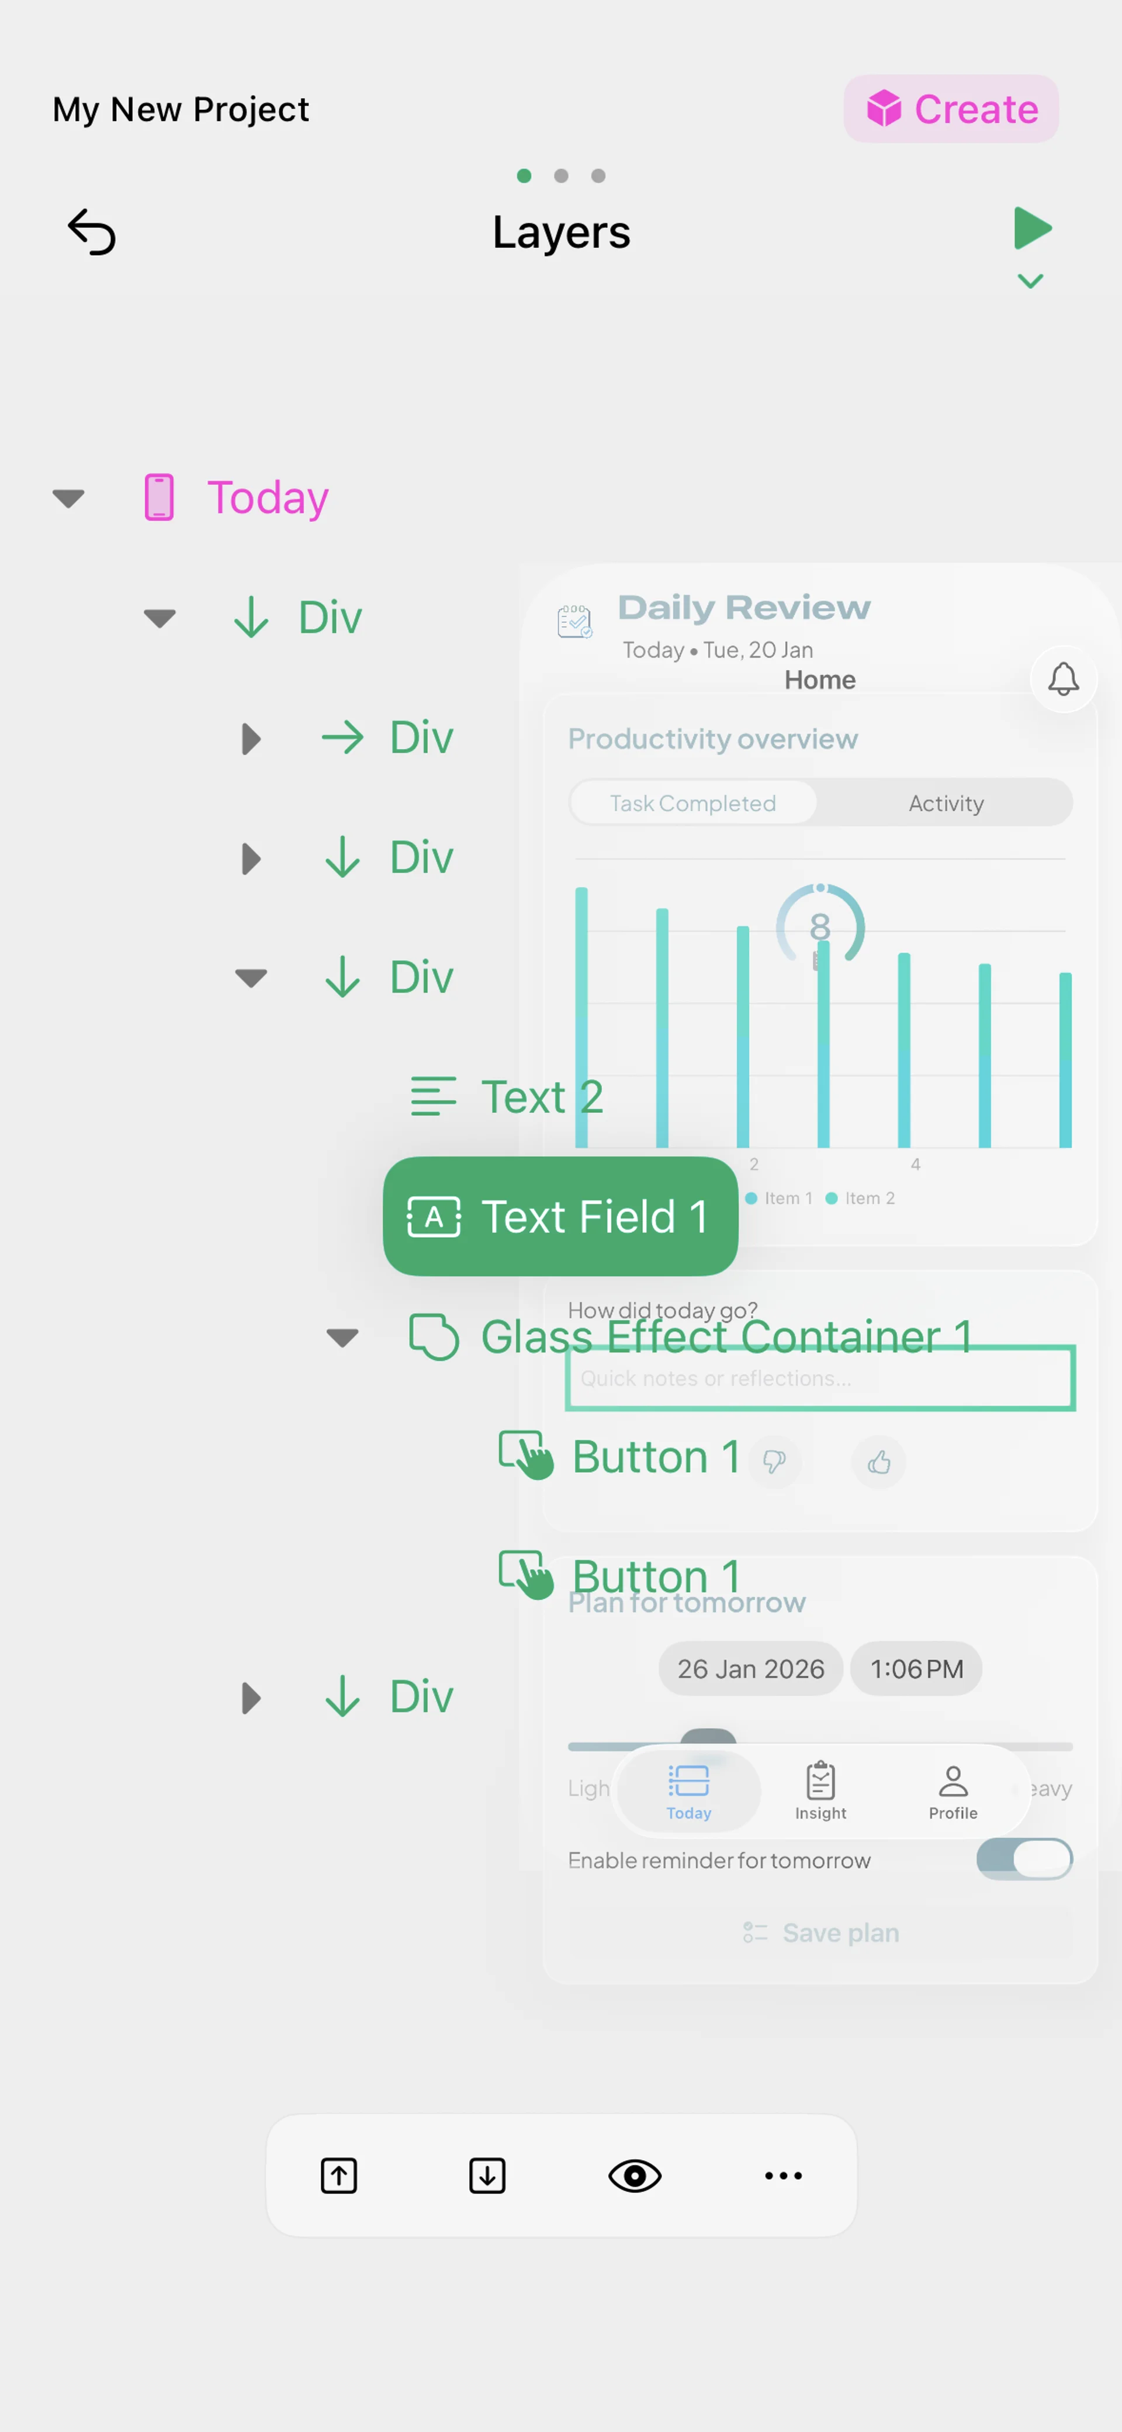
Task: Switch to the Insight tab
Action: pyautogui.click(x=820, y=1790)
